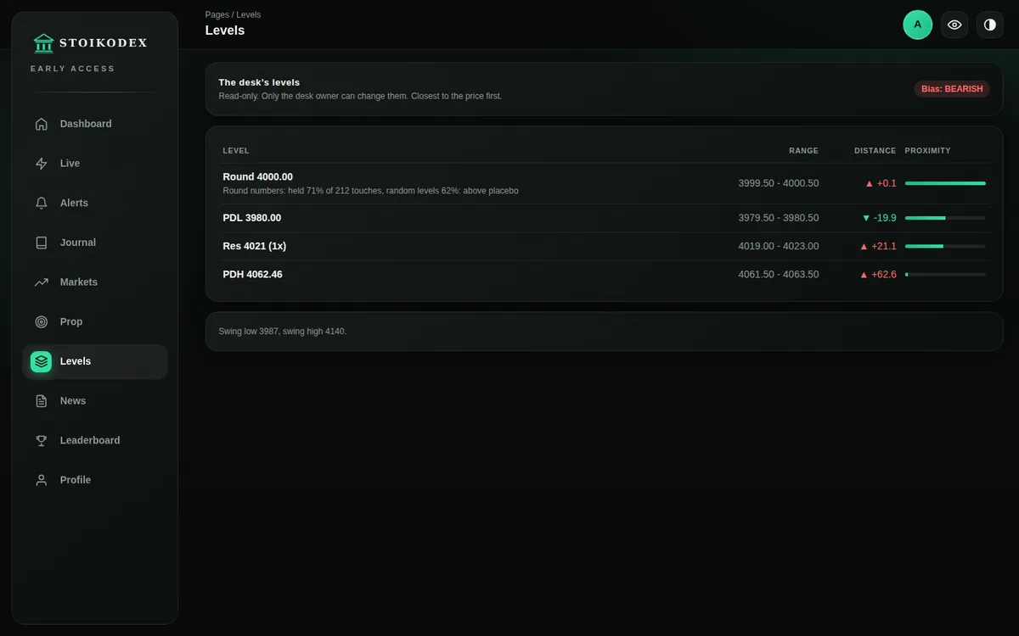1019x636 pixels.
Task: Click the range 3979.50 - 3980.50
Action: tap(779, 218)
